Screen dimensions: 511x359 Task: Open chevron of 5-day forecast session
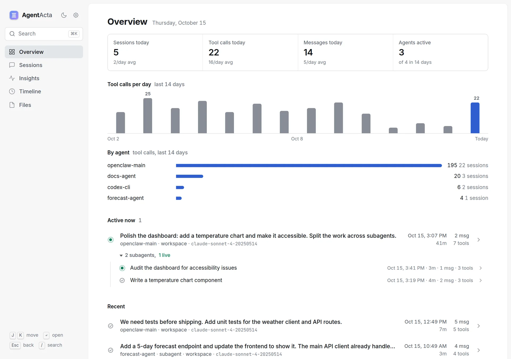(479, 350)
